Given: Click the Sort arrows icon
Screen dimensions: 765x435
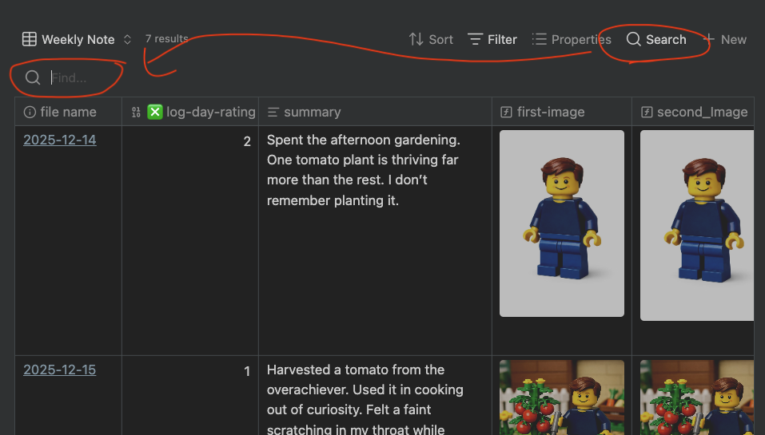Looking at the screenshot, I should pos(416,39).
